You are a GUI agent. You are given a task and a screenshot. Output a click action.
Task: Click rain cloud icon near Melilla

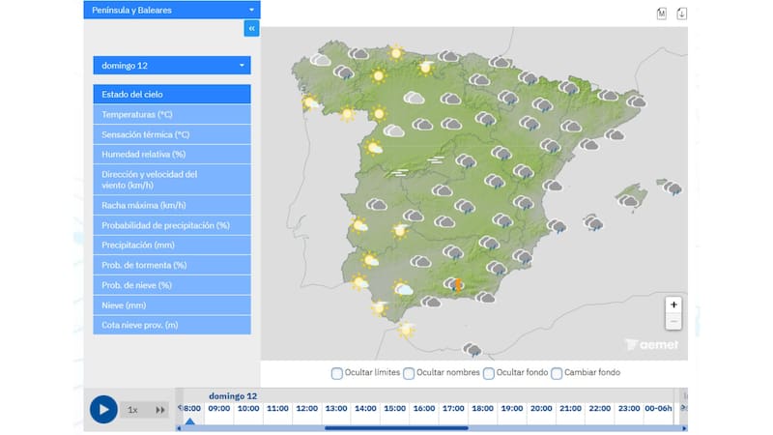pos(472,350)
